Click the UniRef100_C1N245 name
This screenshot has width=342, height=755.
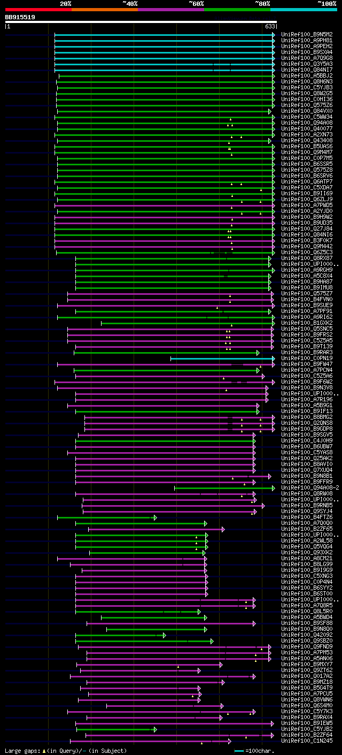coord(308,741)
